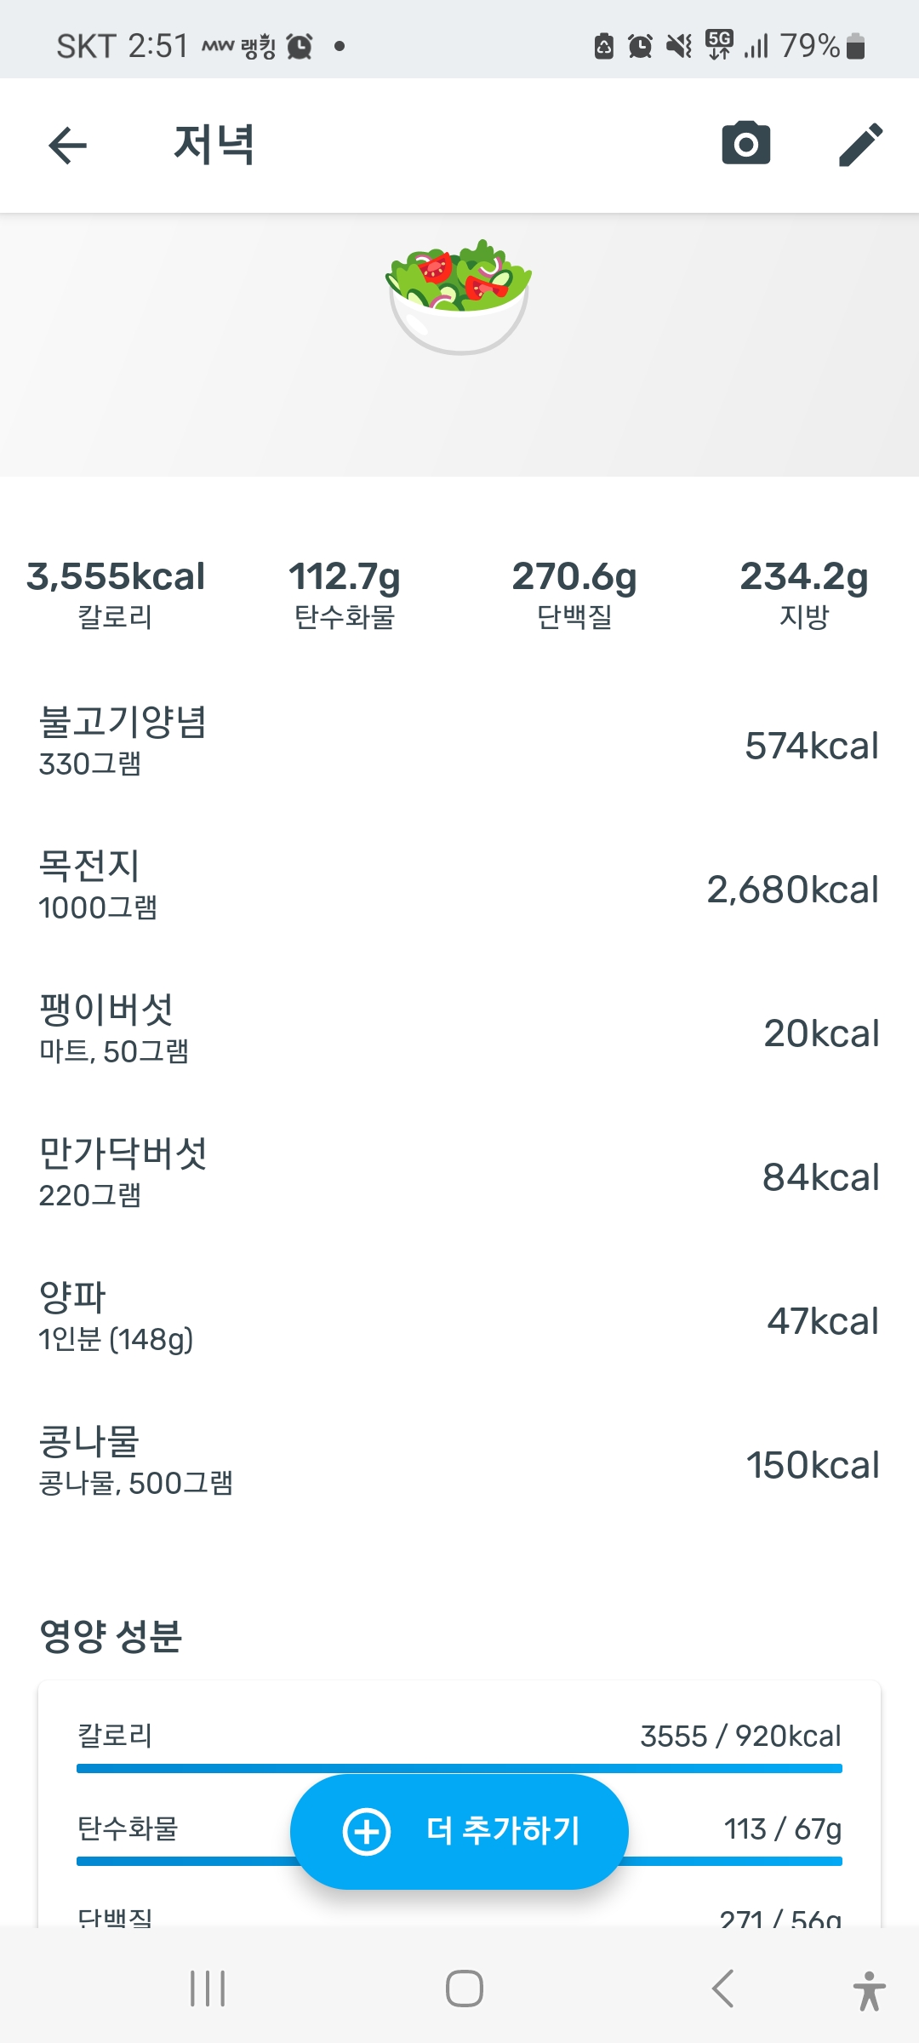Screen dimensions: 919x2043
Task: Open the 팽이버섯 food item
Action: (x=459, y=1030)
